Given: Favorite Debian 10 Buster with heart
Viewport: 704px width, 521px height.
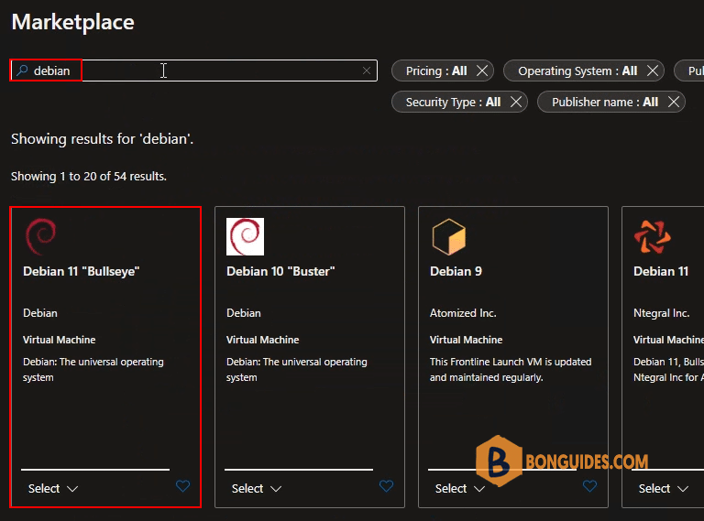Looking at the screenshot, I should coord(386,486).
